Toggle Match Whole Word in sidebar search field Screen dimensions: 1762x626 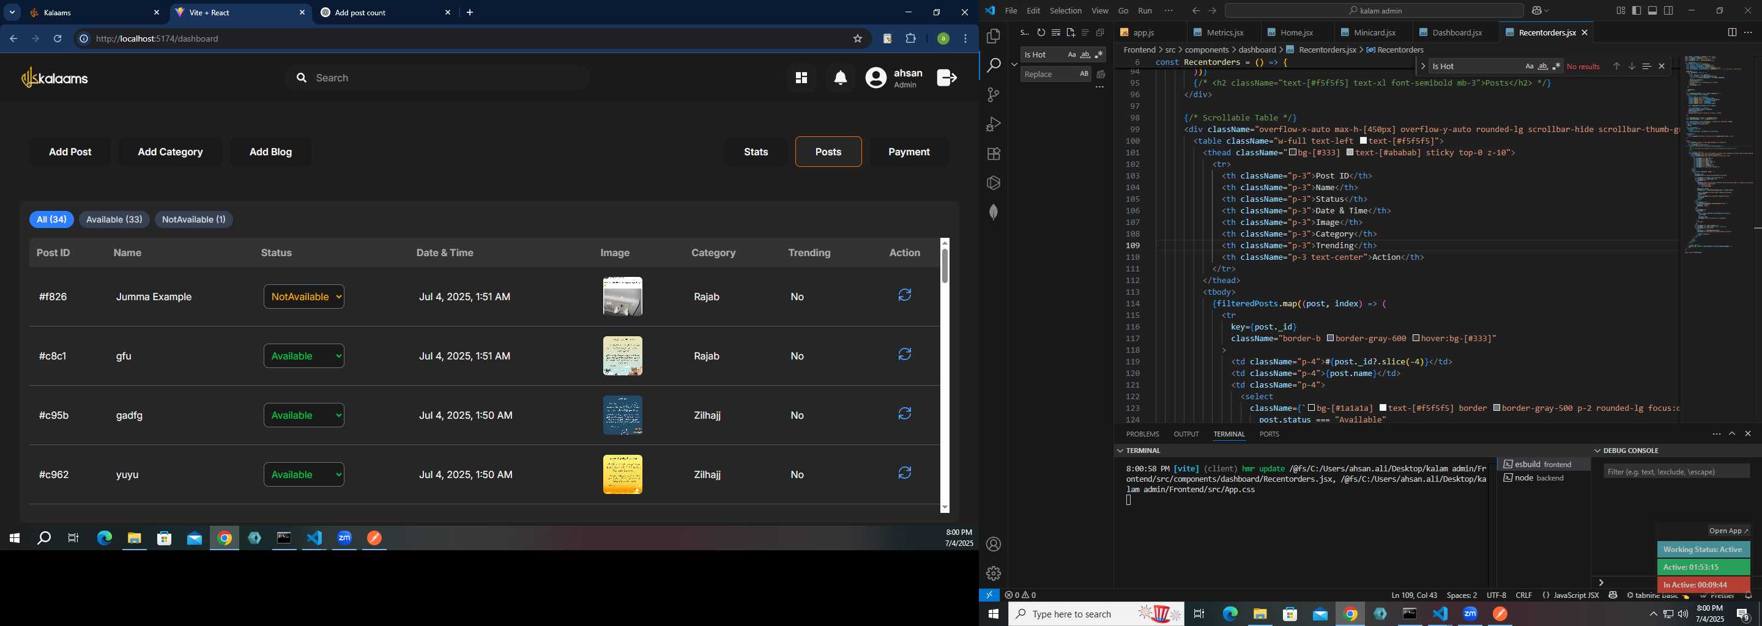(1085, 54)
